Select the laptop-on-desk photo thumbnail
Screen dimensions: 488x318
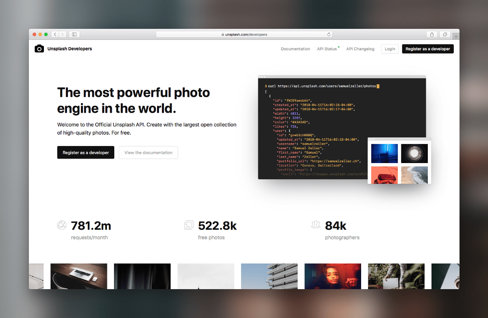pyautogui.click(x=78, y=276)
